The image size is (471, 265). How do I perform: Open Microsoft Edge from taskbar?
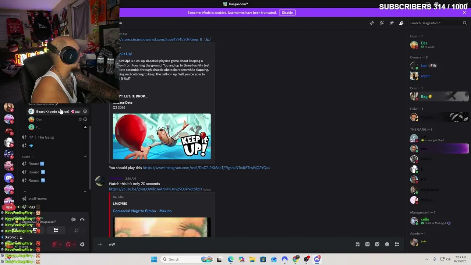[230, 259]
